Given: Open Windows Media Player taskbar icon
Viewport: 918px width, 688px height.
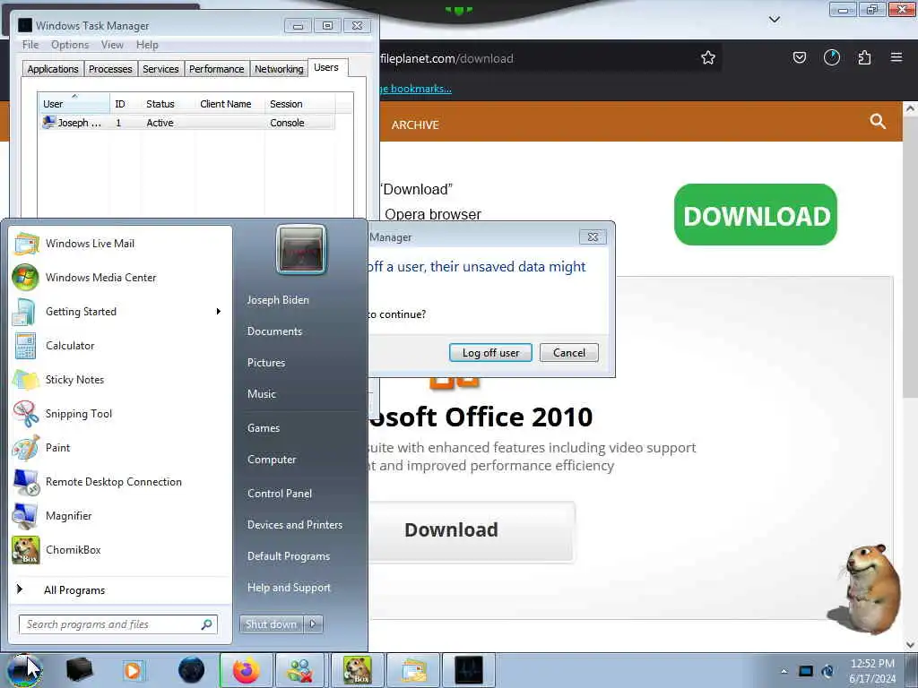Looking at the screenshot, I should click(x=133, y=670).
